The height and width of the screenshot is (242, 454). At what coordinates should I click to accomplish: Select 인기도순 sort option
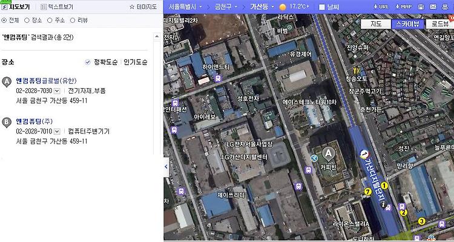(x=136, y=62)
